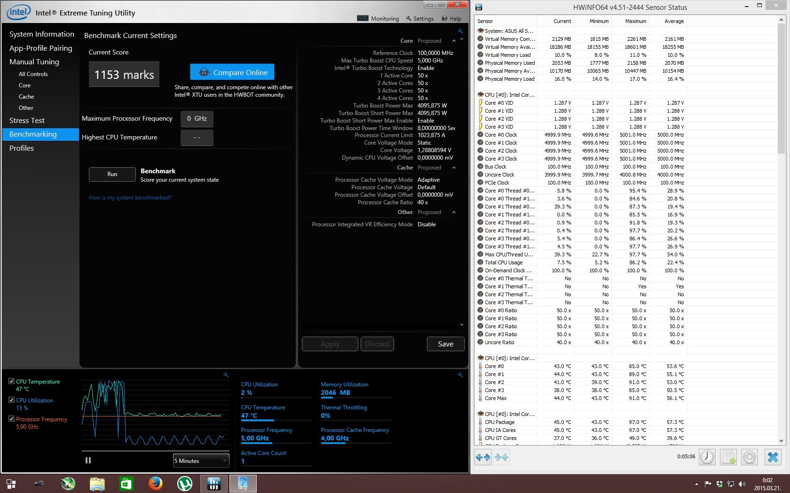The image size is (790, 493).
Task: Open the Windows Store taskbar icon
Action: coord(126,484)
